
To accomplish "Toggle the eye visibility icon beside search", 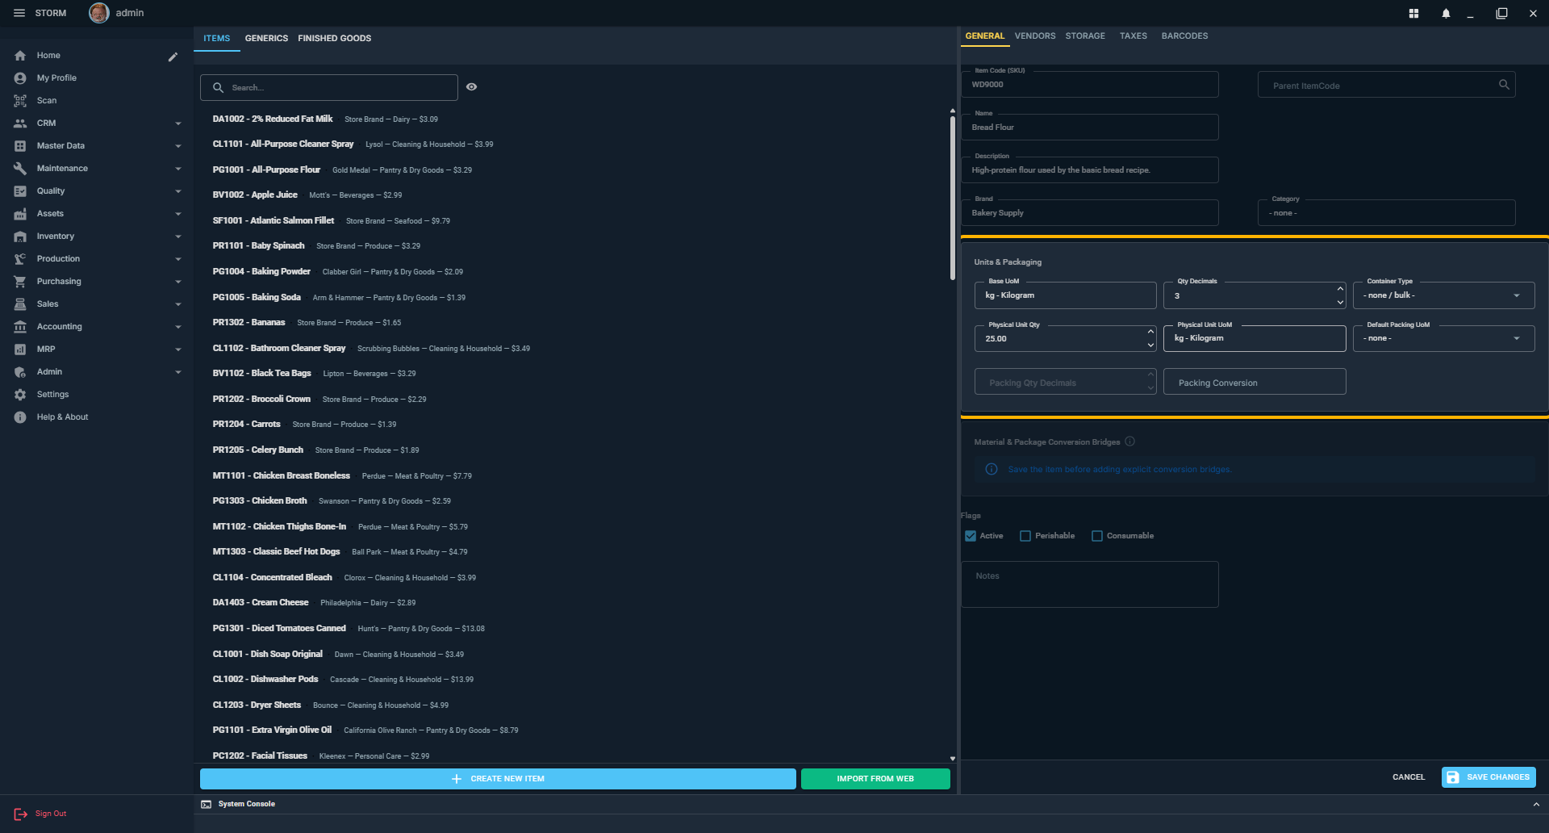I will (x=472, y=87).
